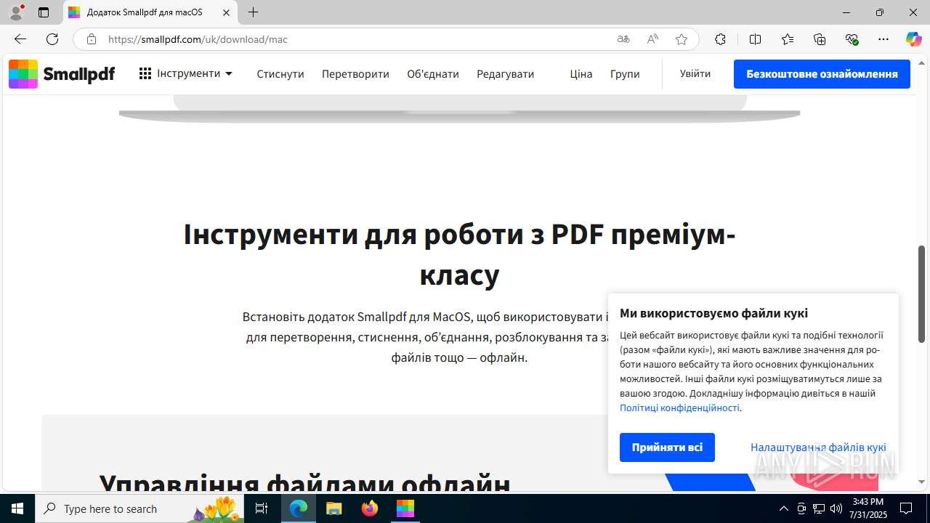Toggle split screen view
The image size is (930, 523).
coord(755,39)
